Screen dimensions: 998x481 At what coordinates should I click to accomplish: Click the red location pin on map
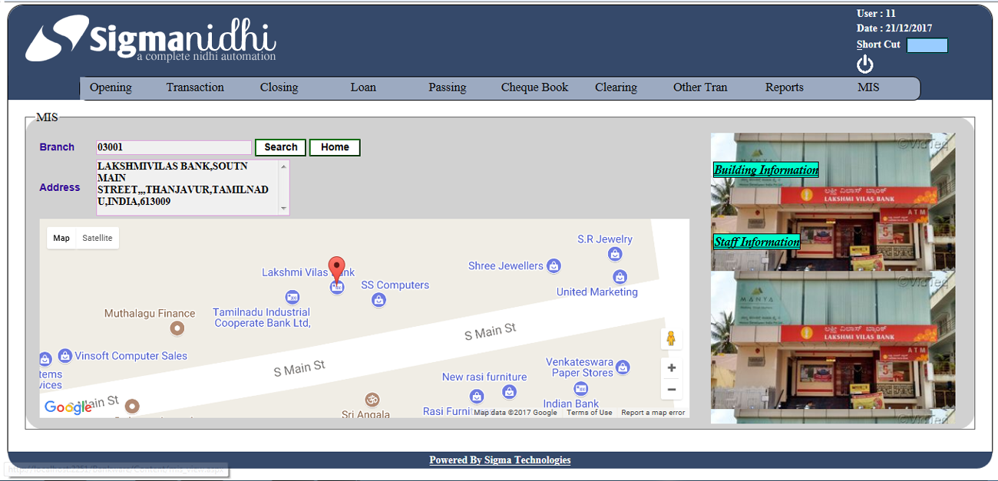(x=336, y=270)
